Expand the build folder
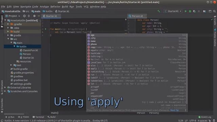The height and width of the screenshot is (122, 217). click(x=8, y=32)
